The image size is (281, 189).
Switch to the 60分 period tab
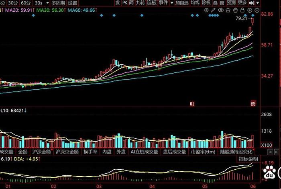[x=25, y=2]
